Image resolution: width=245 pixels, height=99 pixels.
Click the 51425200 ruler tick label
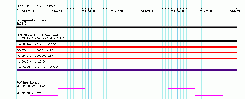(29, 11)
